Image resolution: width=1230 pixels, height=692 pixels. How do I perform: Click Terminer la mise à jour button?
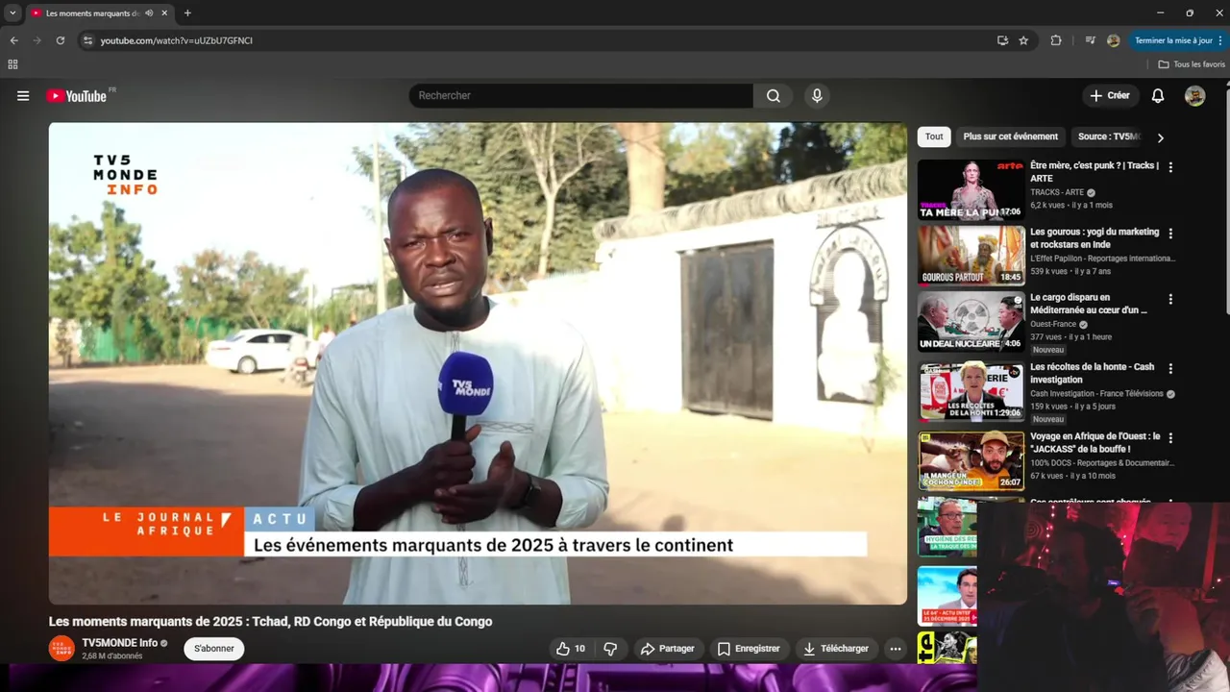pos(1178,40)
